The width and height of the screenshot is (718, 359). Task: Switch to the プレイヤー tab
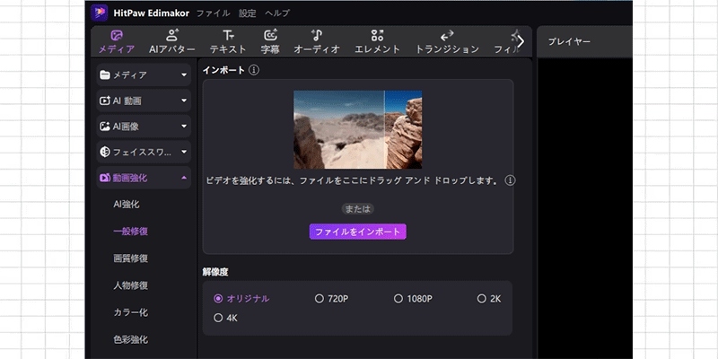click(x=569, y=41)
